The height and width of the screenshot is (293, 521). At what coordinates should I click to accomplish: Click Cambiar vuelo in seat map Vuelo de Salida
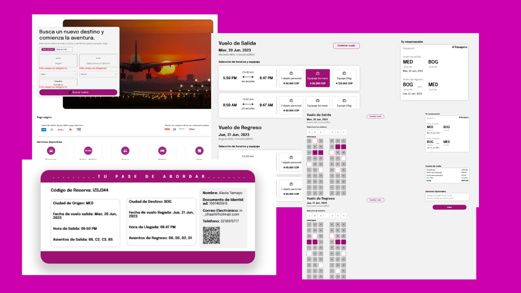(375, 116)
